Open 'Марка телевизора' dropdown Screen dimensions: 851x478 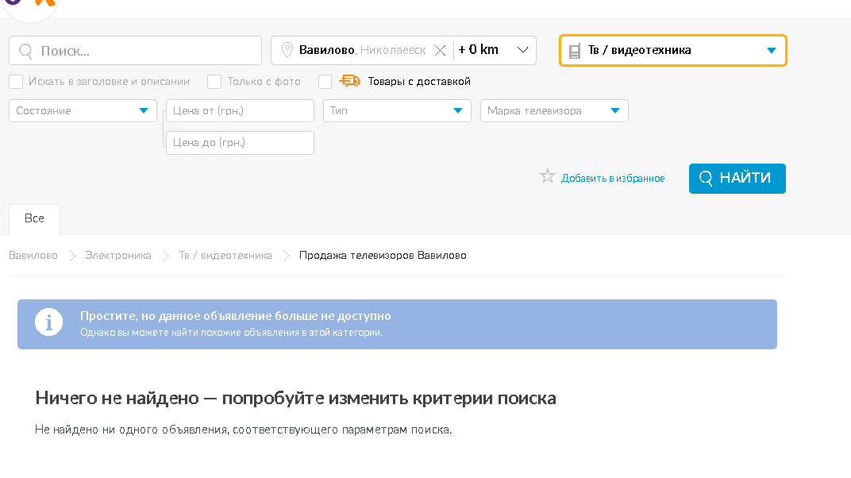554,111
